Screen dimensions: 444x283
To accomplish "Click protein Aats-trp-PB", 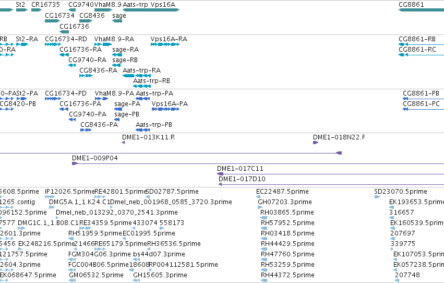I will [143, 130].
